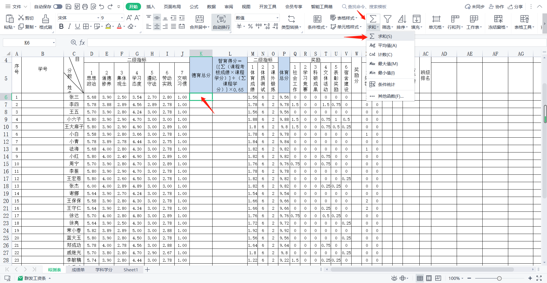The image size is (547, 283).
Task: Switch to normal grid view in status bar
Action: [x=420, y=278]
